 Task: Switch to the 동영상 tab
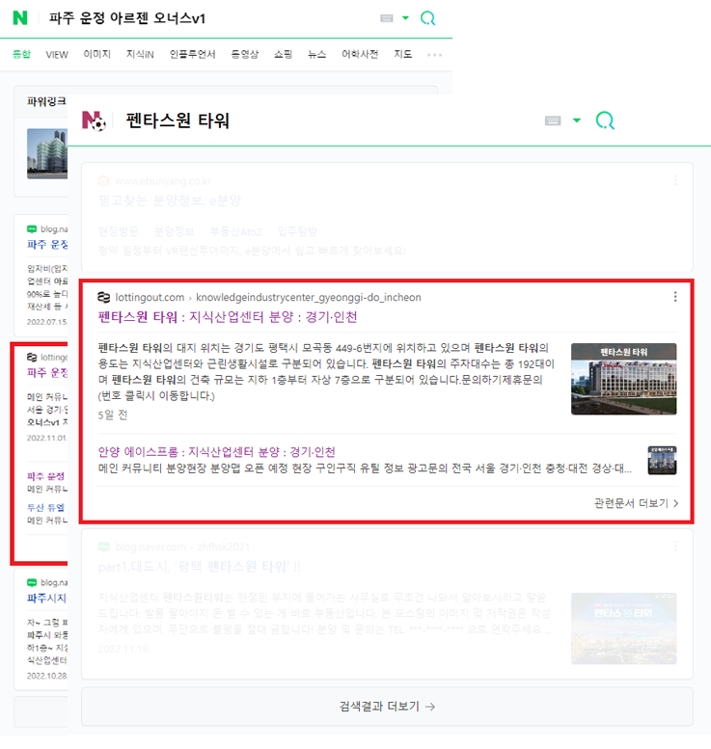tap(245, 54)
